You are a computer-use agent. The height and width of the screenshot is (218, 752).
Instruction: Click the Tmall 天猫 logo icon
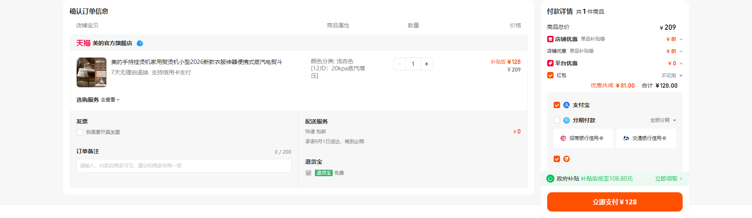83,43
